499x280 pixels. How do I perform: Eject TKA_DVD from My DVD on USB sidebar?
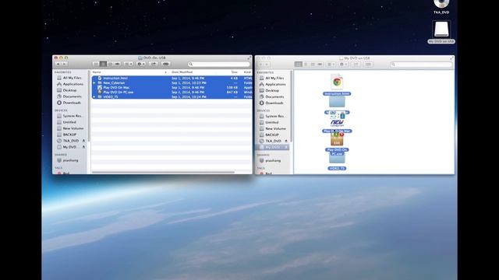pos(286,141)
